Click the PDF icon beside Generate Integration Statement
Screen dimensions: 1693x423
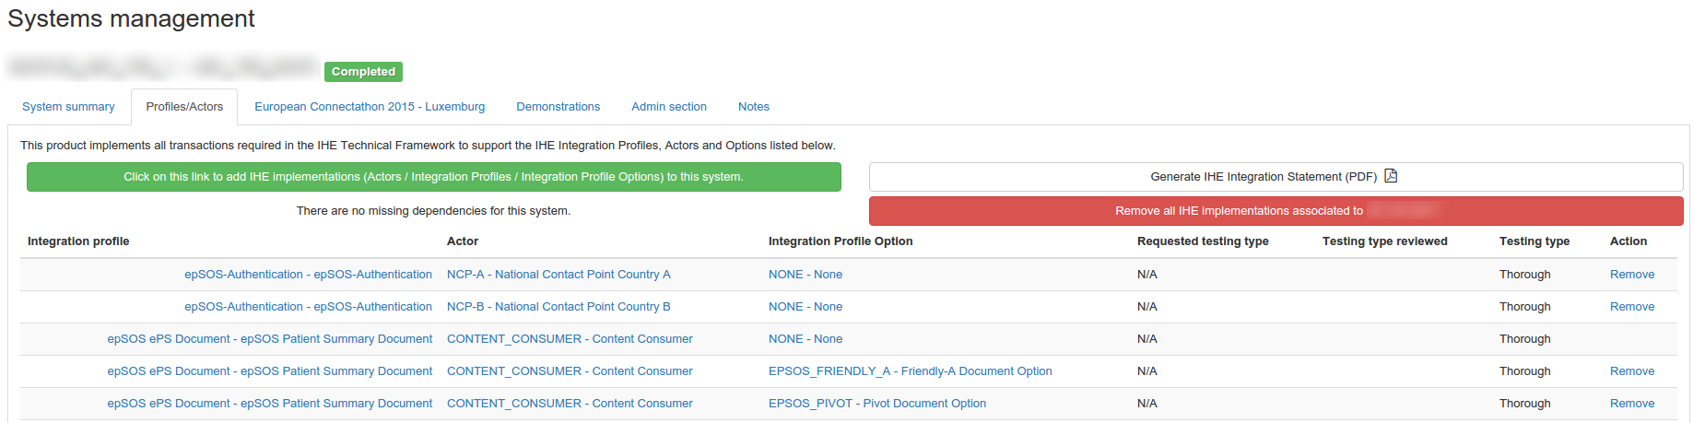click(1391, 176)
